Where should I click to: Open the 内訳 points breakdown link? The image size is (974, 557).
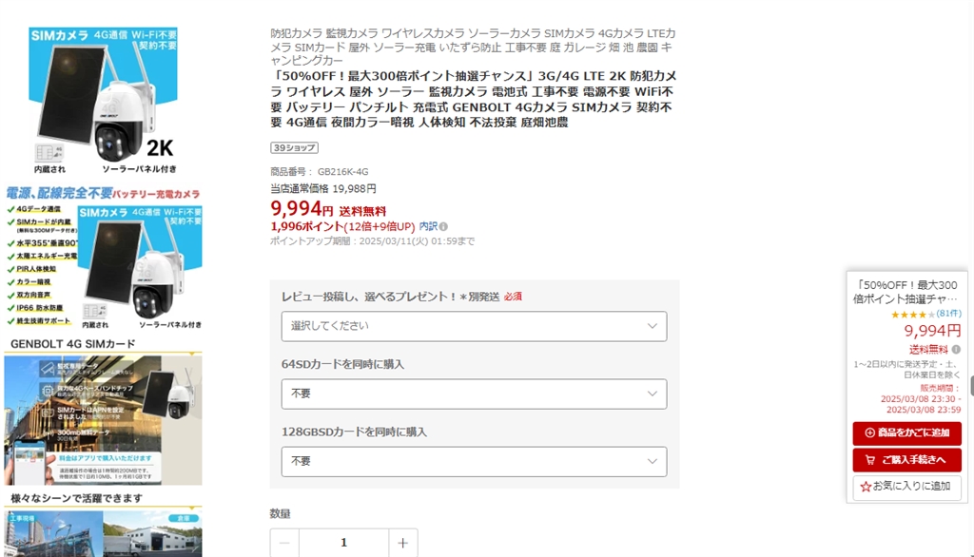[x=428, y=227]
